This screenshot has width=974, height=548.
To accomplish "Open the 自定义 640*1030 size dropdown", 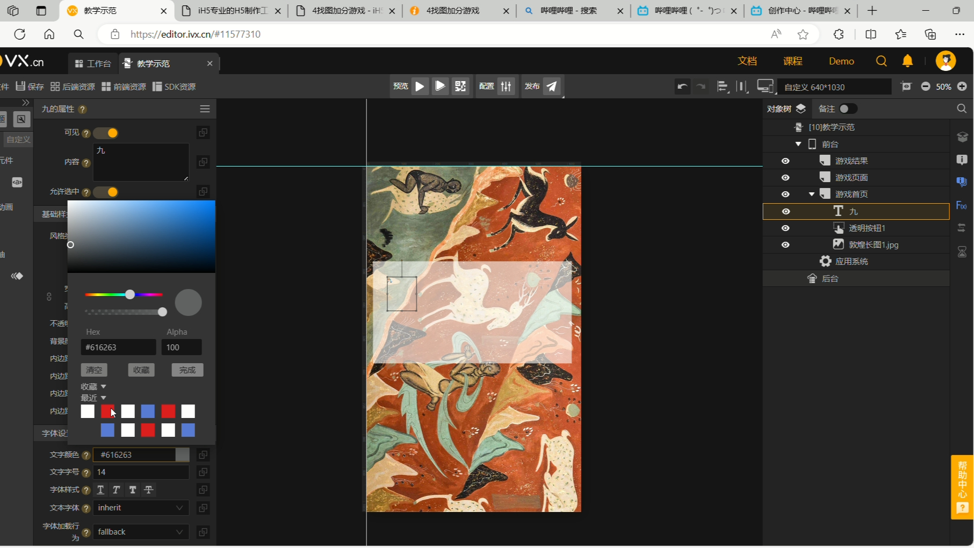I will (834, 87).
